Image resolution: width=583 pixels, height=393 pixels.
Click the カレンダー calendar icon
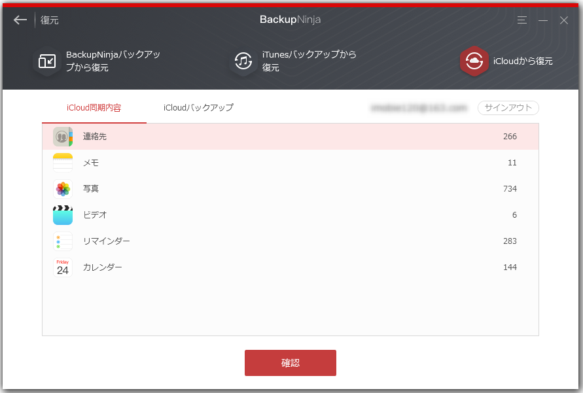coord(63,267)
